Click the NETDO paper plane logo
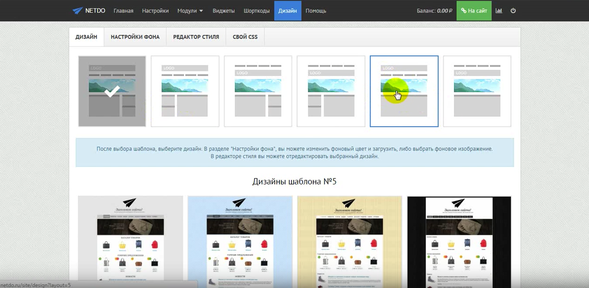The width and height of the screenshot is (589, 288). click(x=78, y=11)
